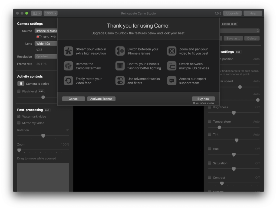Enable the Temperature checkbox
This screenshot has height=209, width=277.
click(210, 121)
